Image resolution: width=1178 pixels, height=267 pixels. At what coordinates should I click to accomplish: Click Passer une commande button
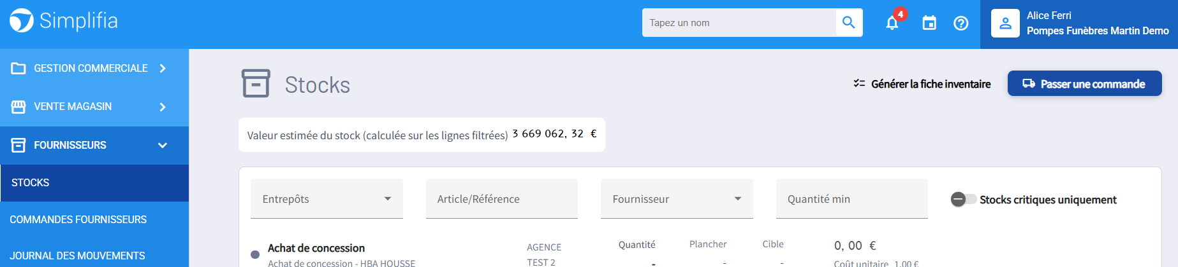[1084, 84]
